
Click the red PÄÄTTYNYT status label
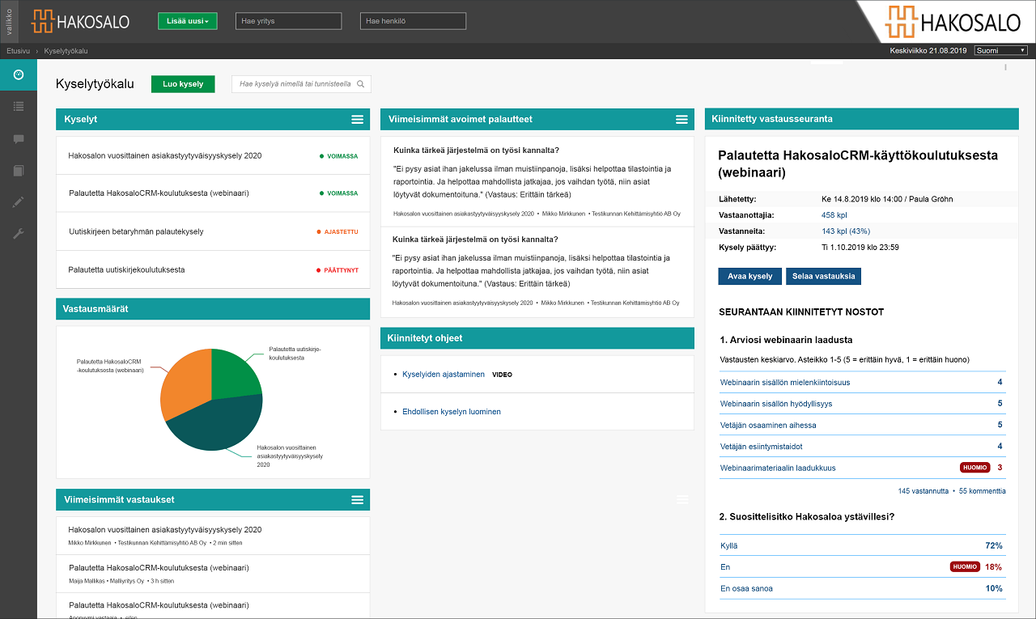click(x=337, y=270)
